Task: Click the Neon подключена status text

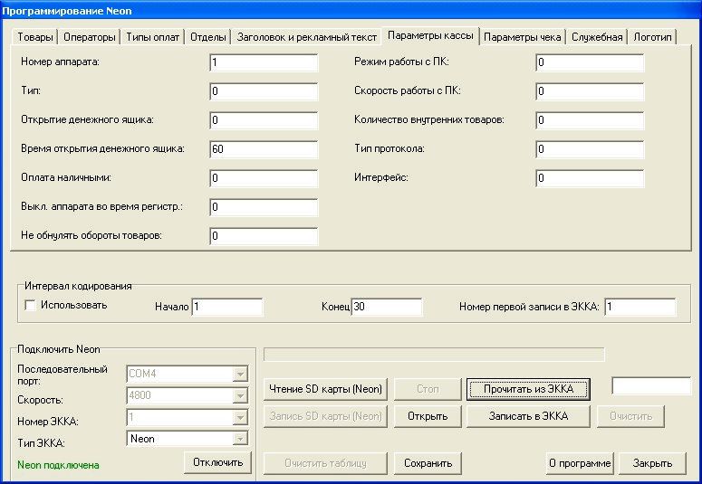Action: click(x=58, y=465)
